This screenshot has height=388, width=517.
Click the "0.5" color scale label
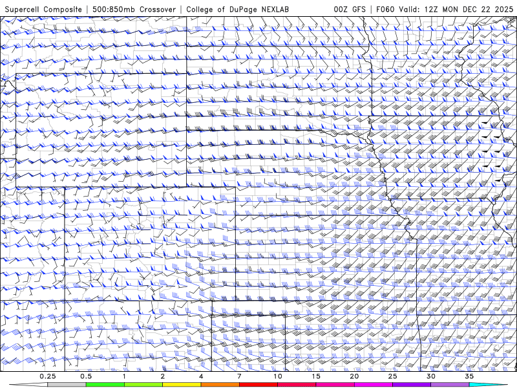[x=86, y=376]
